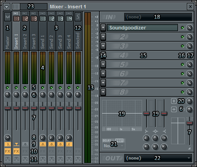Mute Insert 1 with its green LED

(x=16, y=88)
